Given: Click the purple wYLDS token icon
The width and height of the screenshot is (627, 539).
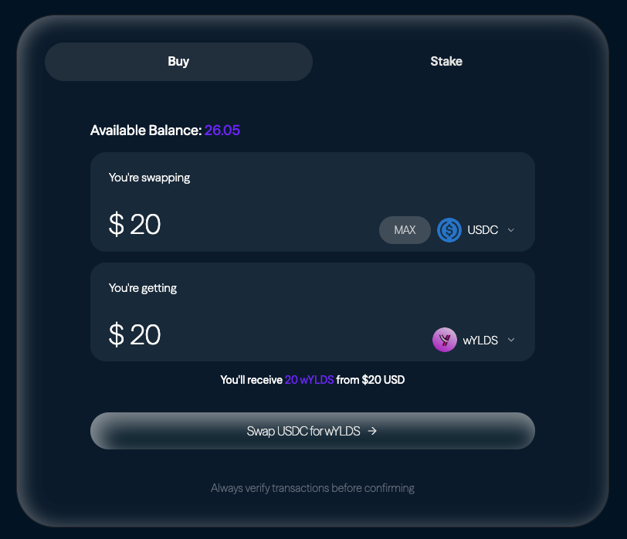Looking at the screenshot, I should 445,340.
